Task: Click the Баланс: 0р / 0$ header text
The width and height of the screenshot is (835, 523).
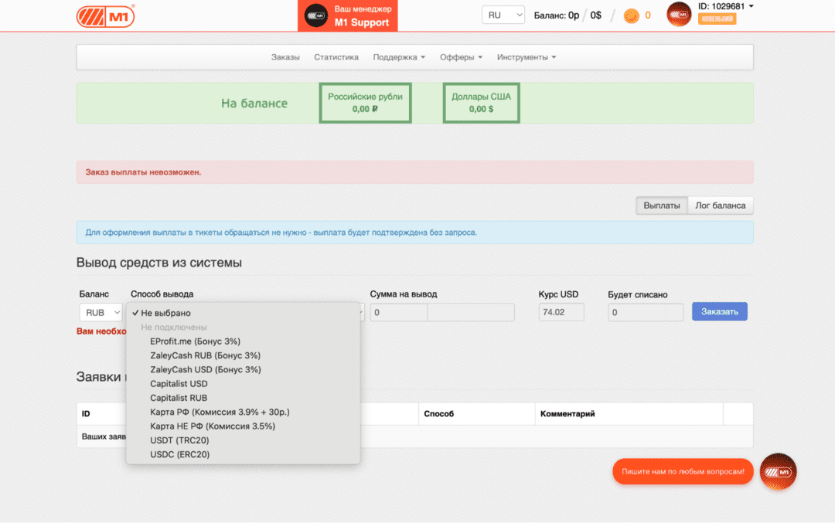Action: tap(567, 15)
